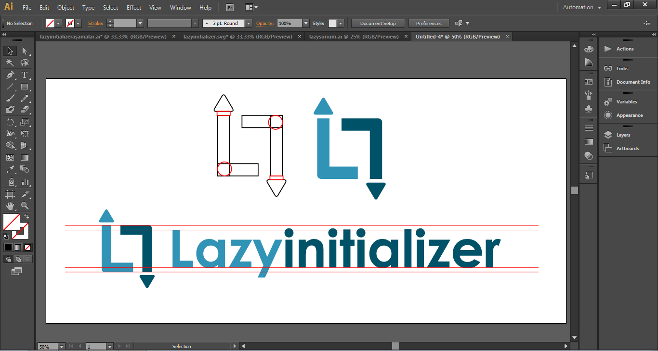Reset to default fill and stroke
The width and height of the screenshot is (658, 351).
click(x=6, y=237)
